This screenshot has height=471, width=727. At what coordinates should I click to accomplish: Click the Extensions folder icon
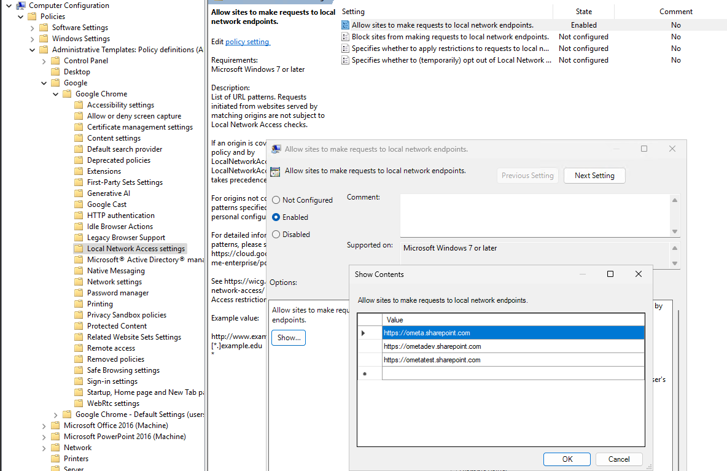[x=79, y=171]
